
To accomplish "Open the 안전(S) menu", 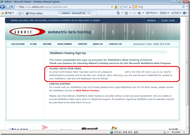I will coord(164,13).
